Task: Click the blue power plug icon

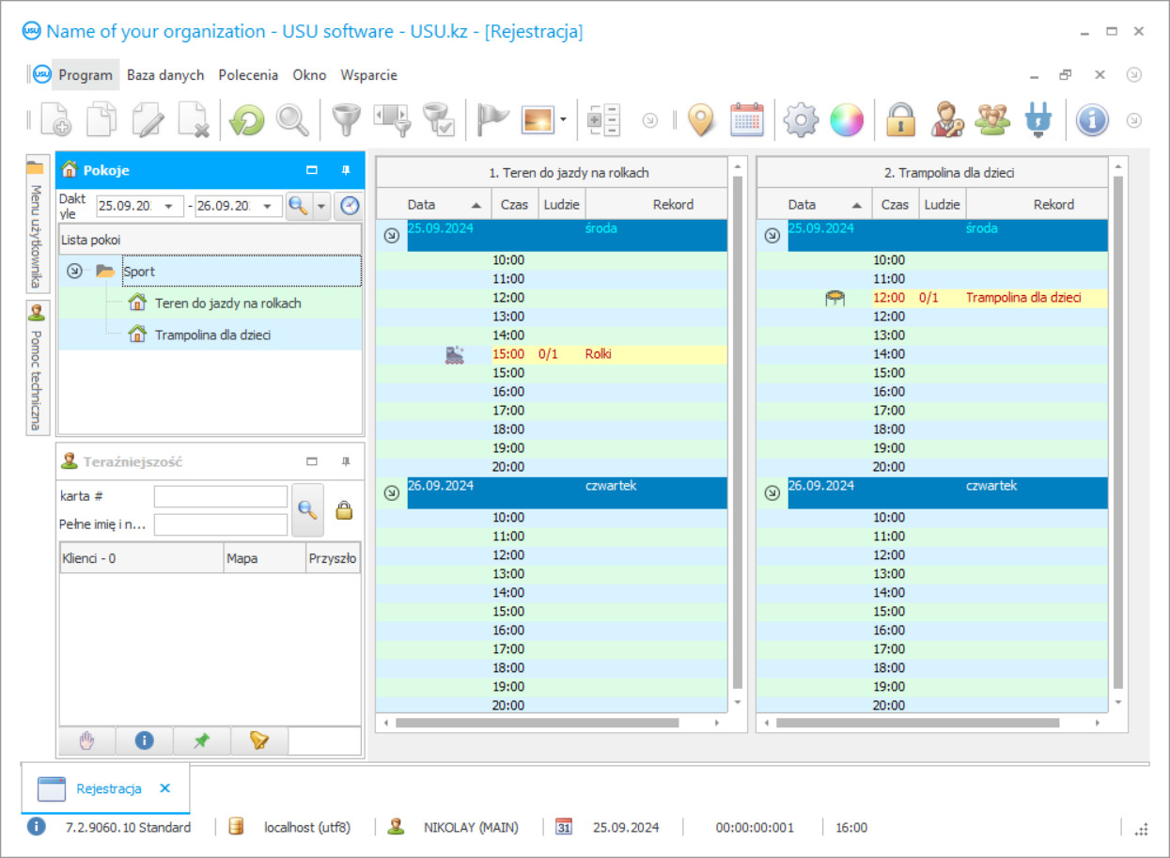Action: click(1037, 120)
